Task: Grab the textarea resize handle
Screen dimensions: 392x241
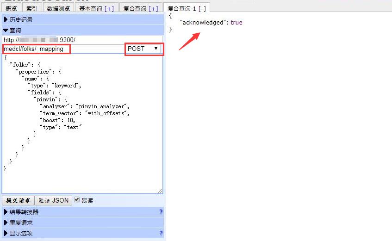Action: [x=160, y=191]
